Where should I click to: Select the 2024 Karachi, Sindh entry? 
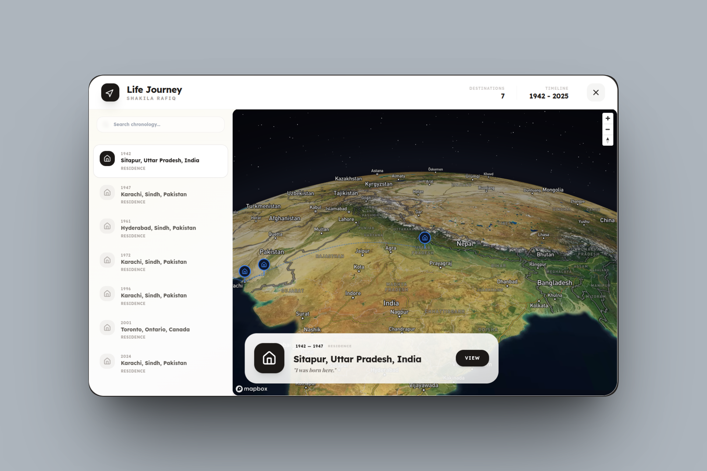click(161, 364)
